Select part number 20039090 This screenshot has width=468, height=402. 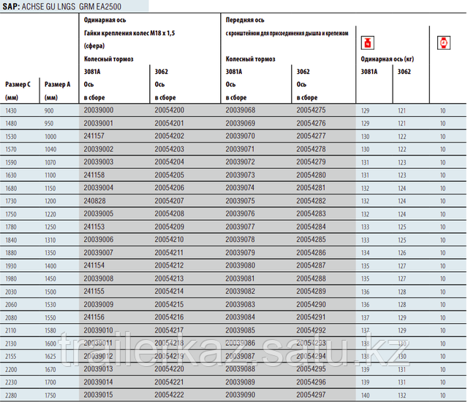pos(241,395)
